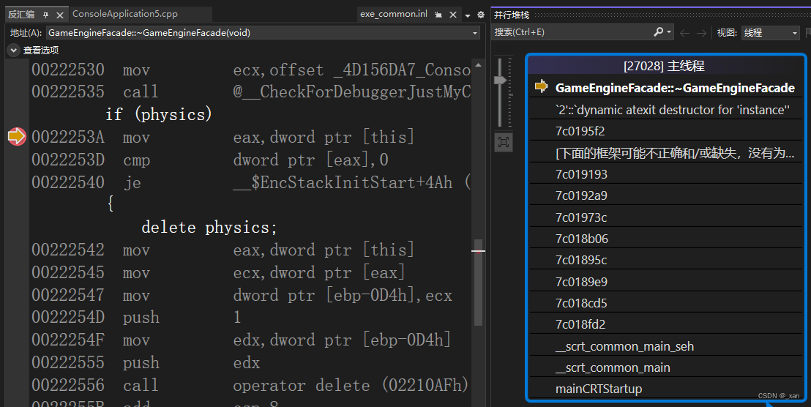Select __scrt_common_main stack frame
Screen dimensions: 811x407
click(x=613, y=367)
